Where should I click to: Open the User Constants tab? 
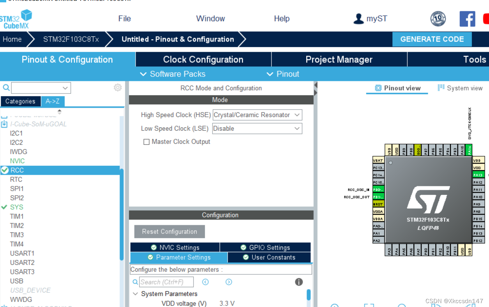269,257
